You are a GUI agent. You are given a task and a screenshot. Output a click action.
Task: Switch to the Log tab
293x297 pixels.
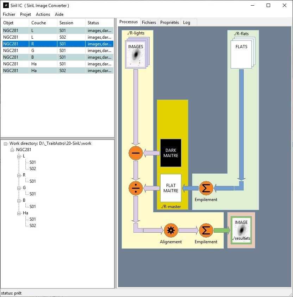coord(187,22)
